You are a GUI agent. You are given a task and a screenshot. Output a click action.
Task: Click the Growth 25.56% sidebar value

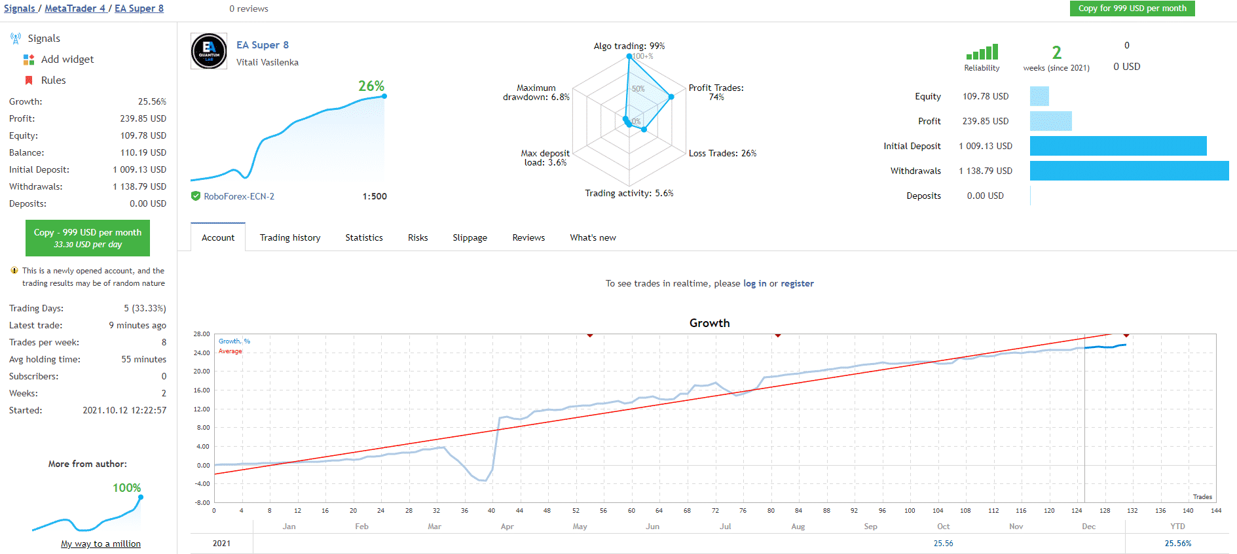(152, 101)
